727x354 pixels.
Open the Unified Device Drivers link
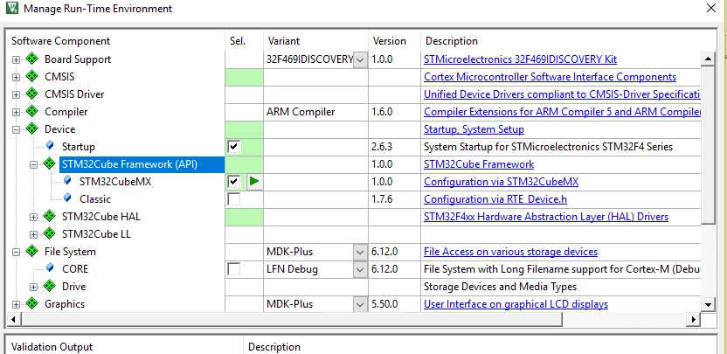562,94
